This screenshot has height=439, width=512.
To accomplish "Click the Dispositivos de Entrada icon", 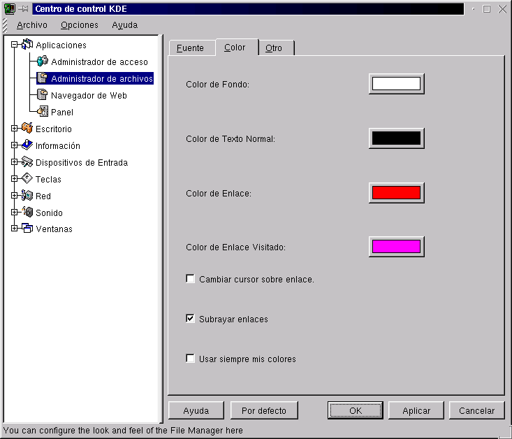I will [27, 162].
